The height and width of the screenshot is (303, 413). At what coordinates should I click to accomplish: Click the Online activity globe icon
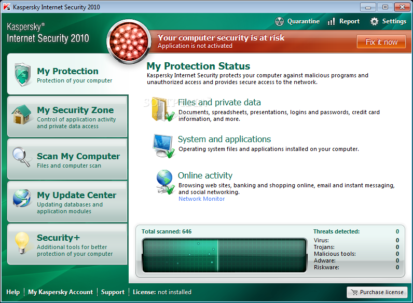[x=165, y=182]
